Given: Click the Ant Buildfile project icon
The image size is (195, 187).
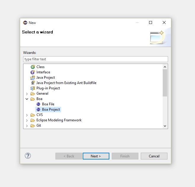Looking at the screenshot, I should [33, 83].
